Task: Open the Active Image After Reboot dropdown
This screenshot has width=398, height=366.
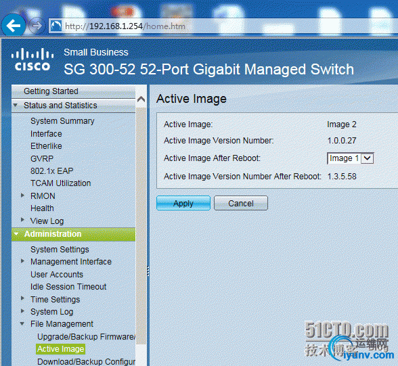Action: pyautogui.click(x=351, y=158)
